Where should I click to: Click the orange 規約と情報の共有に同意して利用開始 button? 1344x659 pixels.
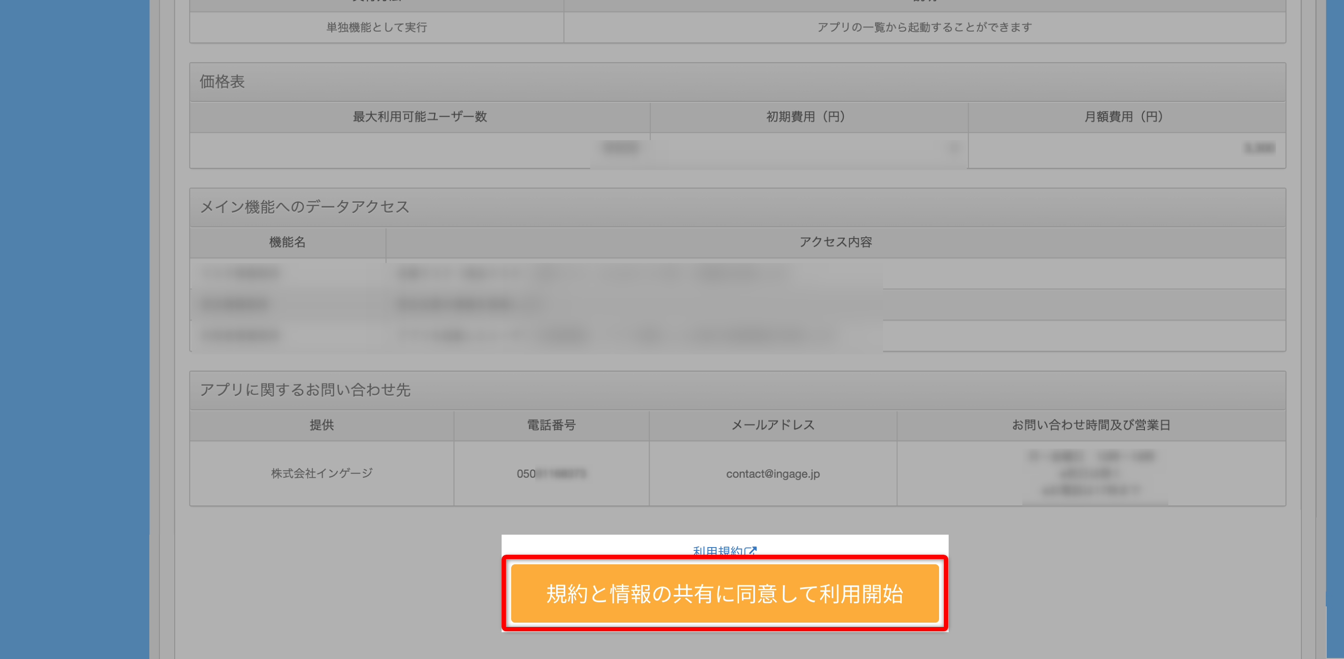tap(724, 593)
